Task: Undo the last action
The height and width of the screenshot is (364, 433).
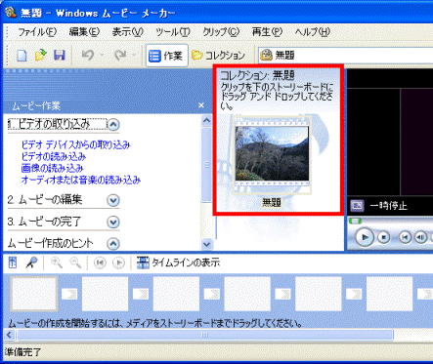Action: click(87, 56)
